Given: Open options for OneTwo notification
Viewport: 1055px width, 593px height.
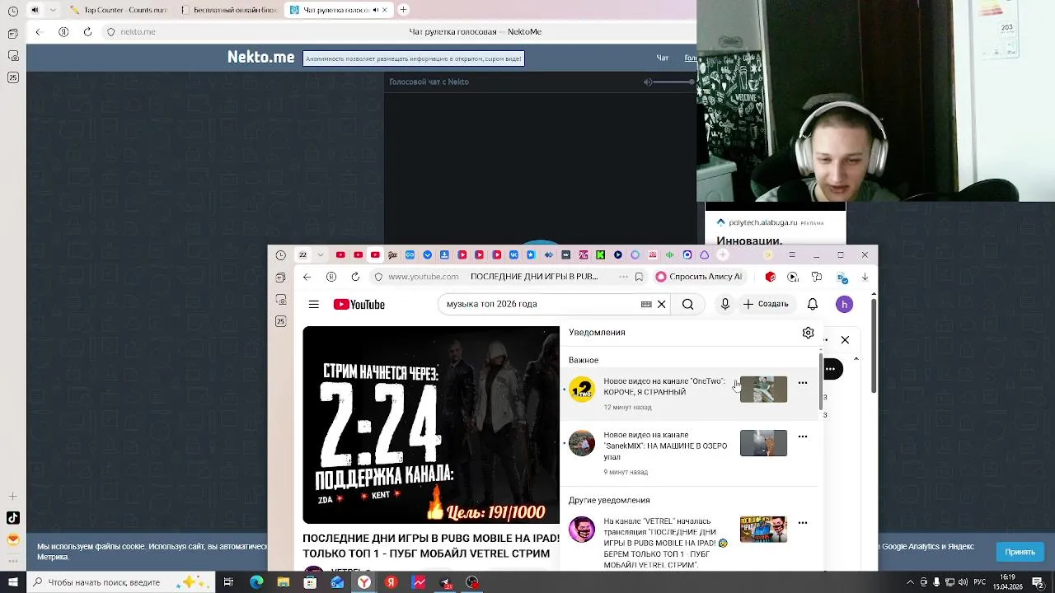Looking at the screenshot, I should tap(803, 383).
